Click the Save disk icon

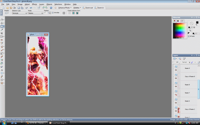[19, 8]
